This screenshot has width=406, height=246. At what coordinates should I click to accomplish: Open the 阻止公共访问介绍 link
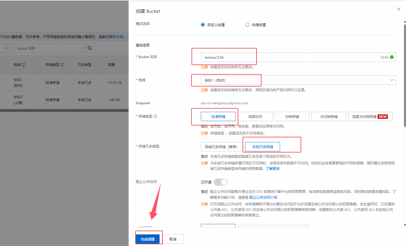263,197
